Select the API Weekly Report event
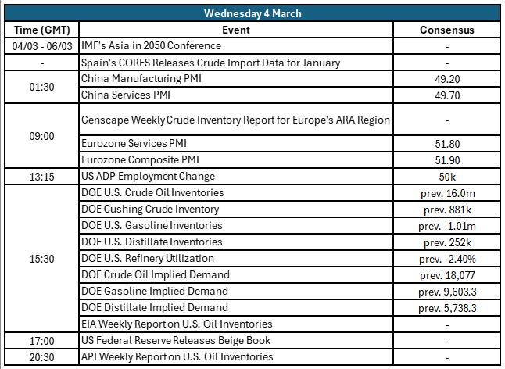This screenshot has width=505, height=369. (177, 356)
